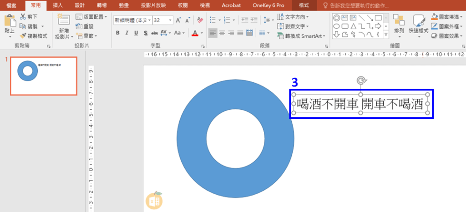
Task: Choose the oval shape in shapes gallery
Action: point(336,26)
